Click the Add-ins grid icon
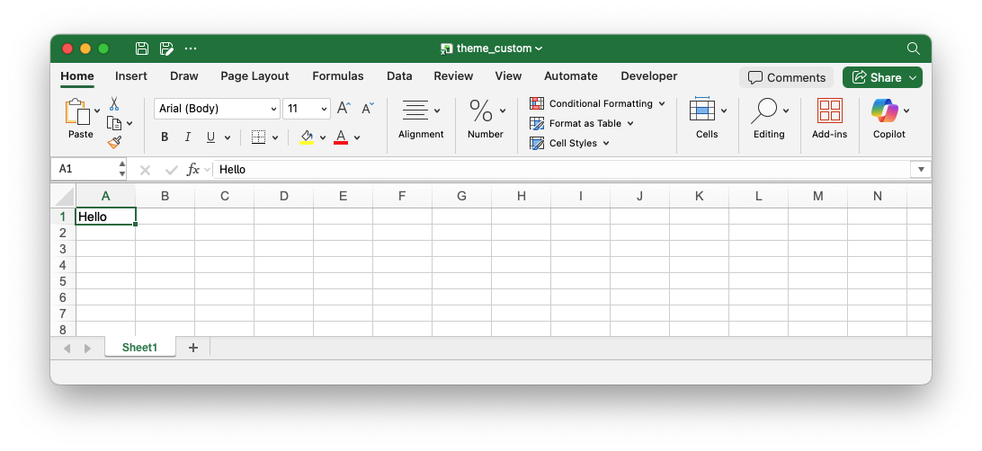 coord(830,111)
